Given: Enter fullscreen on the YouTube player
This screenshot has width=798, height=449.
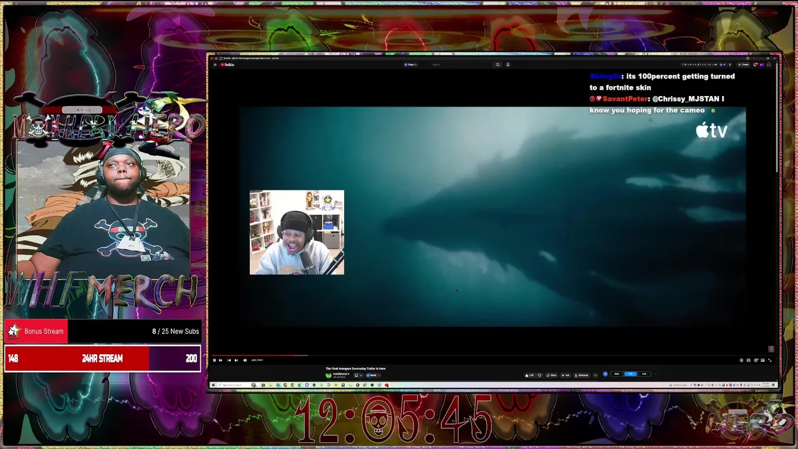Looking at the screenshot, I should pos(770,360).
